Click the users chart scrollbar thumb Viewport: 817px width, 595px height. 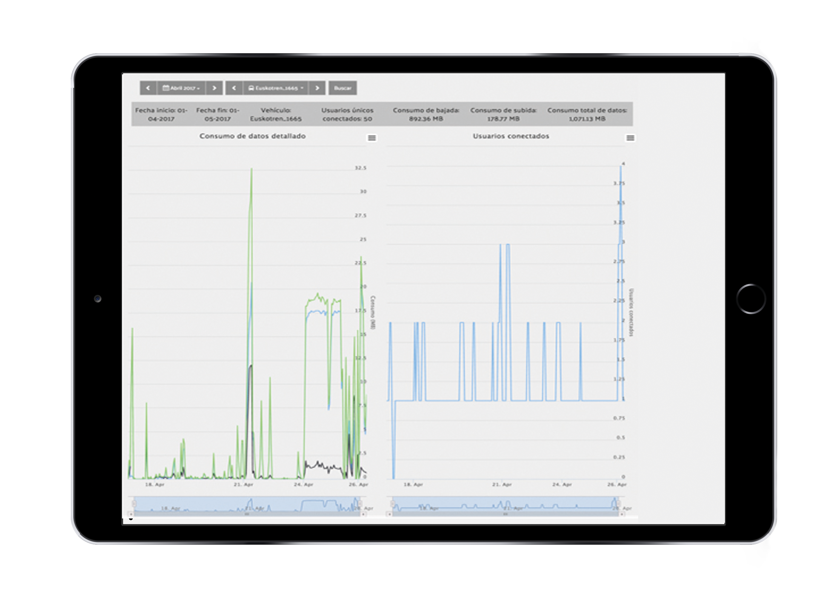tap(506, 514)
